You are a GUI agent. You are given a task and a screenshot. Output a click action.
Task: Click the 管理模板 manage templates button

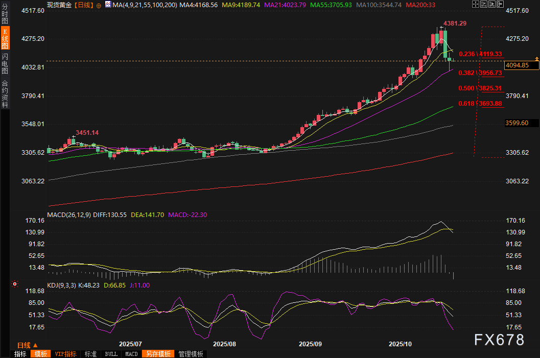(x=191, y=354)
